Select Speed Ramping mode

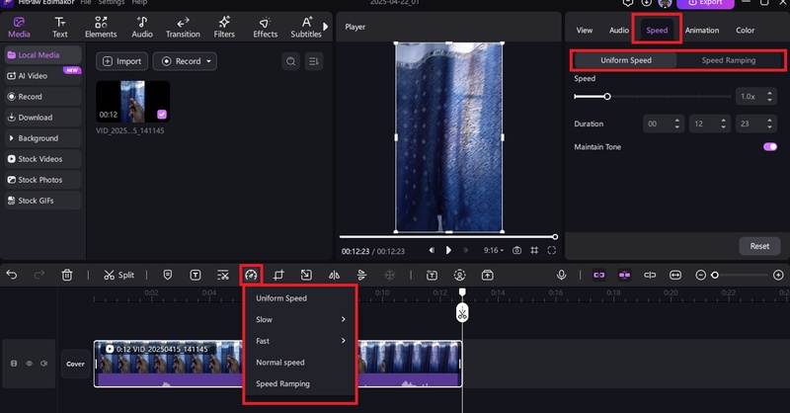pos(729,60)
